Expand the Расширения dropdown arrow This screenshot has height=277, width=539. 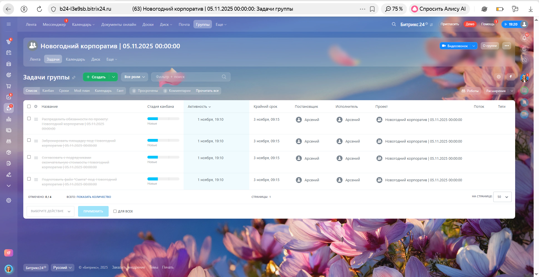click(x=512, y=91)
